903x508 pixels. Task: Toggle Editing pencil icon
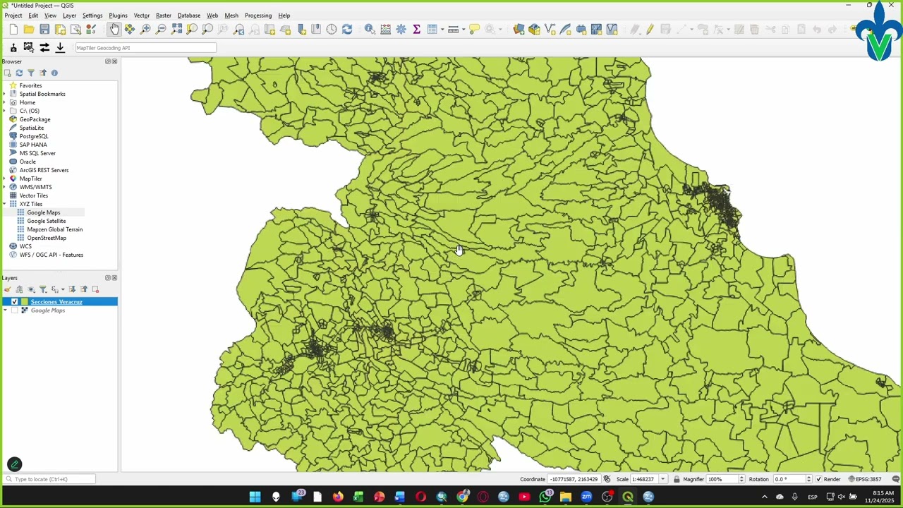tap(650, 29)
